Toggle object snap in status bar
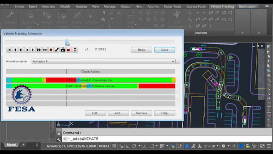This screenshot has height=154, width=273. point(151,146)
